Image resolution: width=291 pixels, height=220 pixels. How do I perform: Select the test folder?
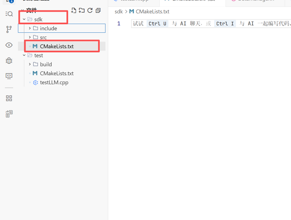point(62,55)
